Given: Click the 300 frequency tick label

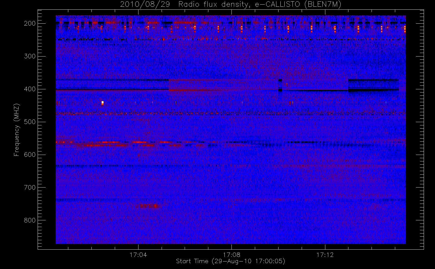Looking at the screenshot, I should pyautogui.click(x=30, y=56).
